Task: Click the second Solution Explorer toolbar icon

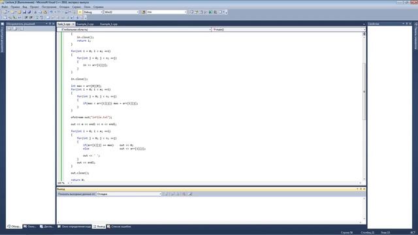Action: pyautogui.click(x=16, y=29)
